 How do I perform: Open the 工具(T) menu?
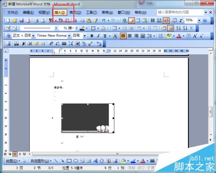92,12
